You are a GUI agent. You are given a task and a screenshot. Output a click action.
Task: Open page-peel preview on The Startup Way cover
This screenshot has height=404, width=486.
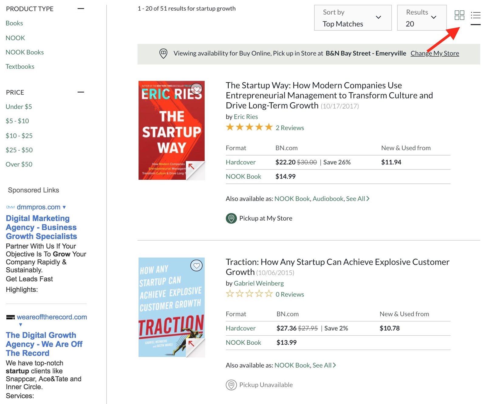click(x=195, y=170)
